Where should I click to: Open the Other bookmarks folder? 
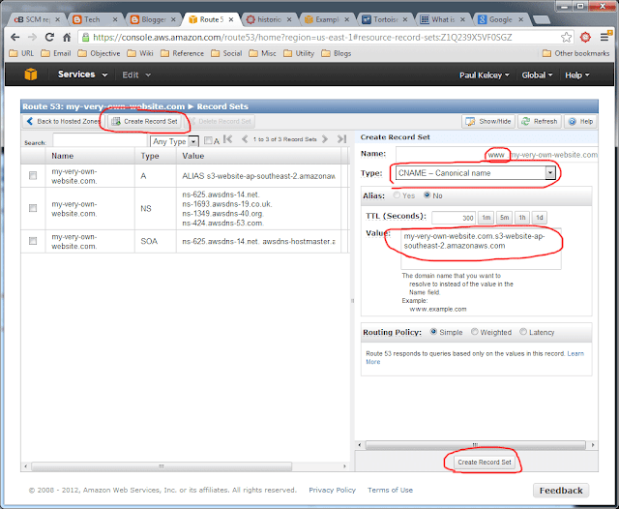tap(576, 53)
